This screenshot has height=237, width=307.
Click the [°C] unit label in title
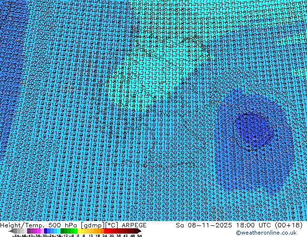[112, 225]
